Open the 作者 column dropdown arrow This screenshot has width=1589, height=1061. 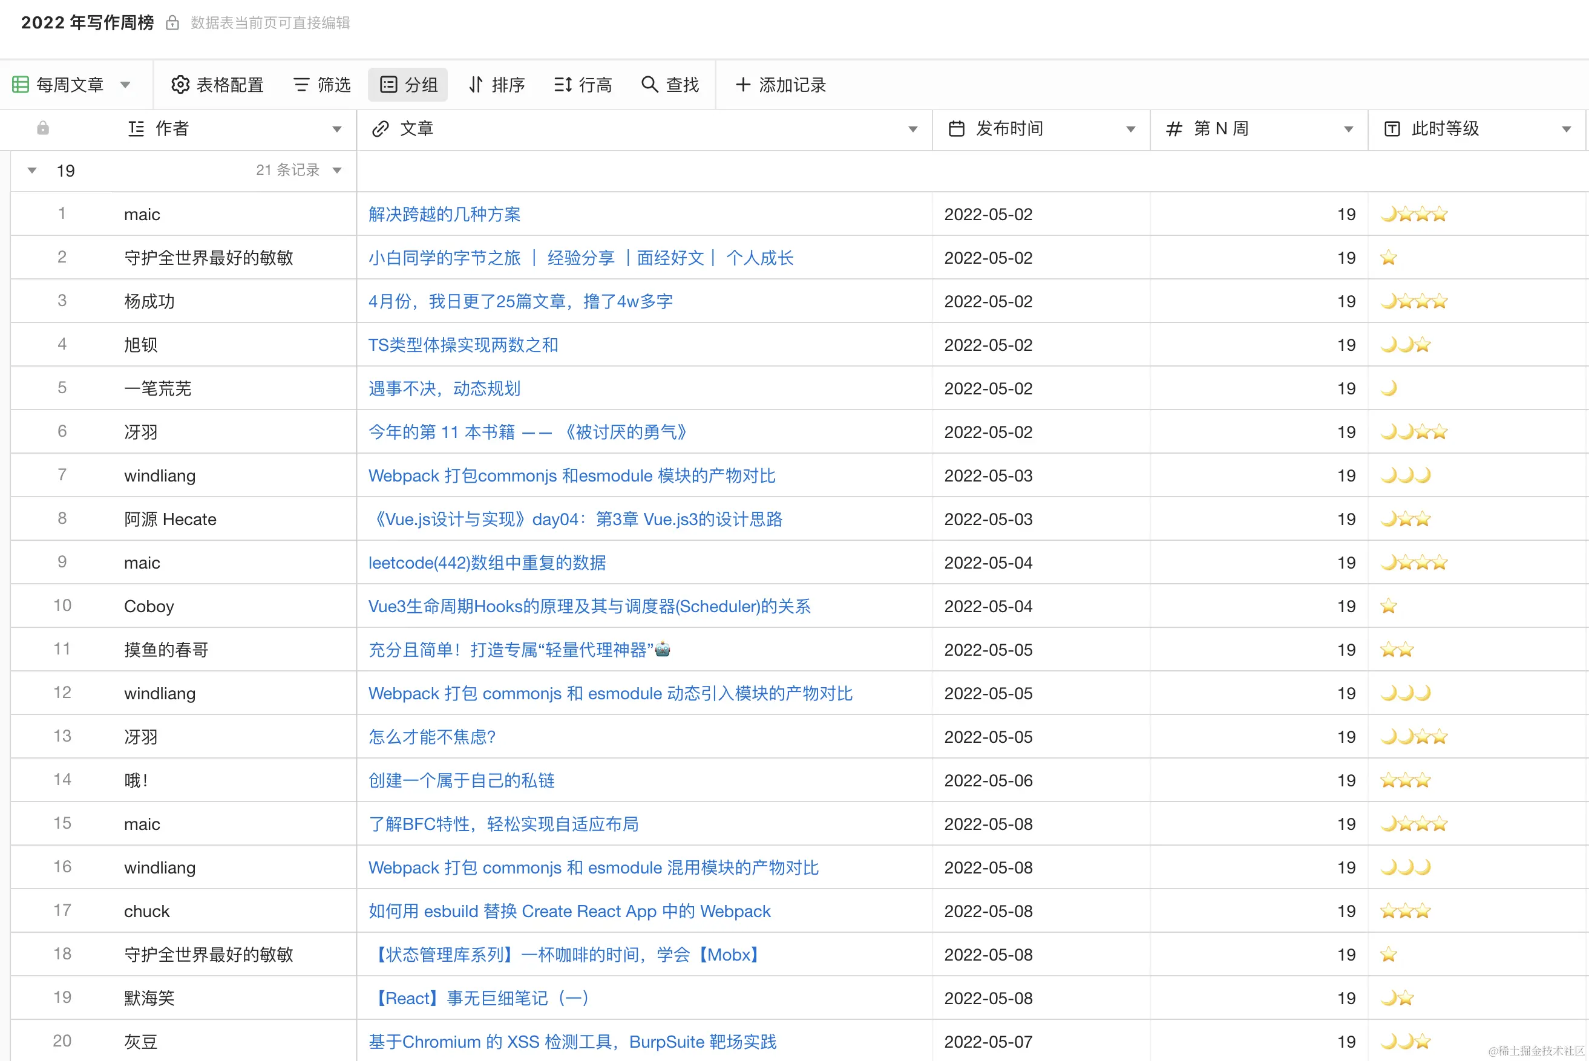point(336,129)
